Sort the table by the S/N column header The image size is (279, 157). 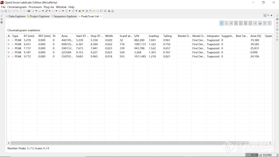tap(137, 36)
